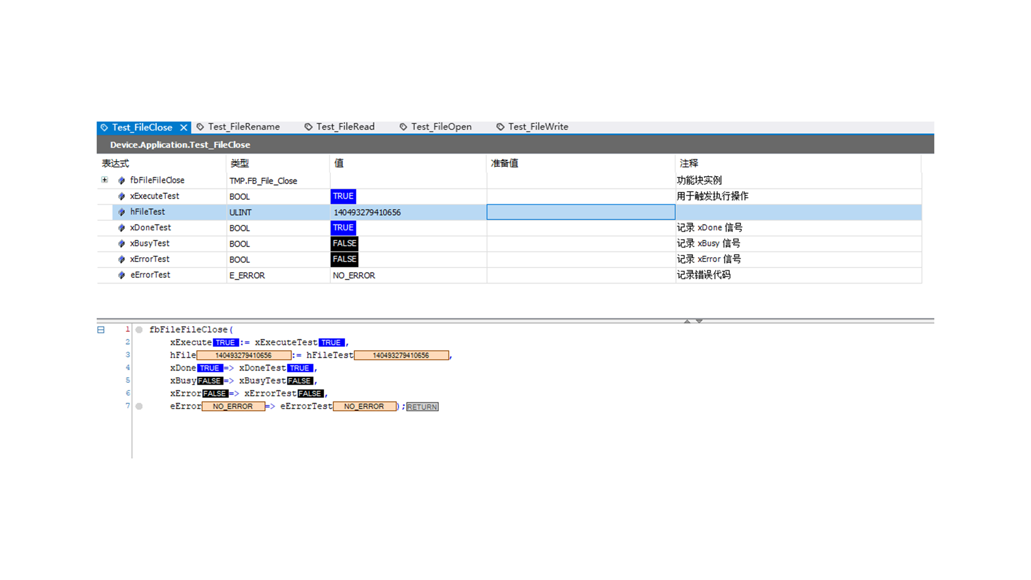Click TMP.FB_File_Close type cell

(263, 181)
